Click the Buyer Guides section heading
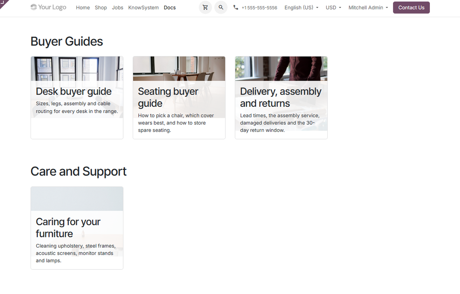This screenshot has height=294, width=460. pyautogui.click(x=67, y=42)
